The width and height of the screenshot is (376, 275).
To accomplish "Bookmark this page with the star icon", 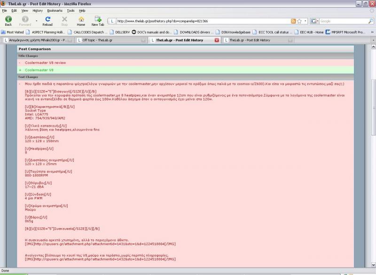I will coord(299,21).
